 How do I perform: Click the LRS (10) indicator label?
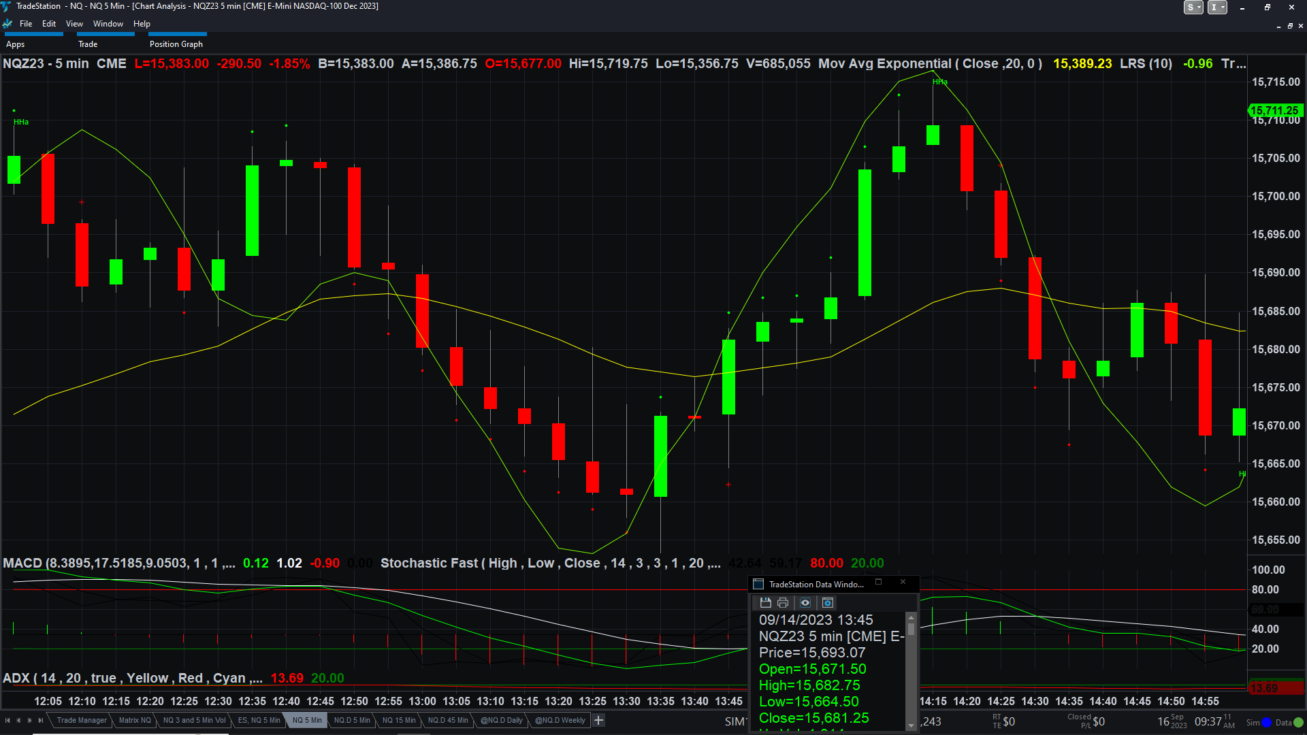tap(1146, 63)
